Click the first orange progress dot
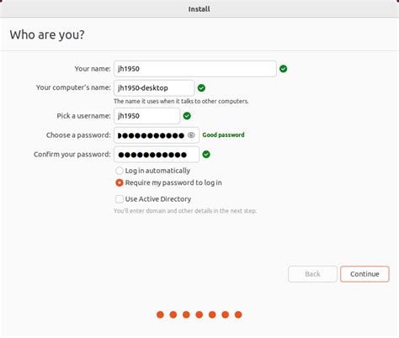 [x=160, y=314]
